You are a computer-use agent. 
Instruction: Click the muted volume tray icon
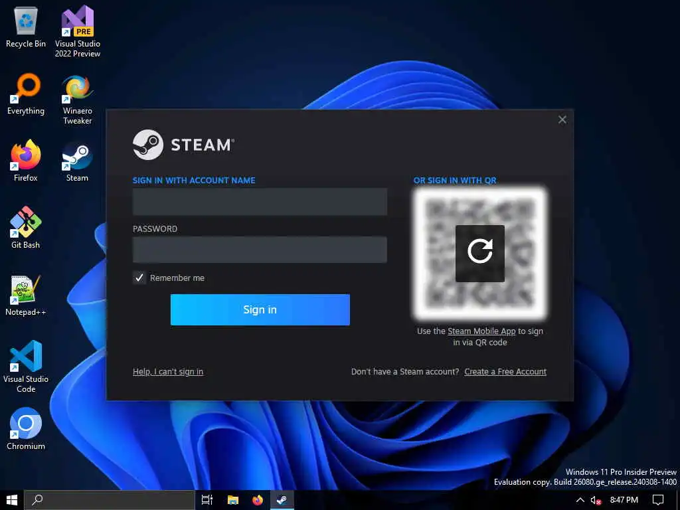596,501
